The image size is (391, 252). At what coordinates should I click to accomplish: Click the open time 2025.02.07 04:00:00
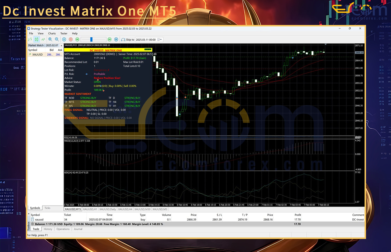point(101,219)
